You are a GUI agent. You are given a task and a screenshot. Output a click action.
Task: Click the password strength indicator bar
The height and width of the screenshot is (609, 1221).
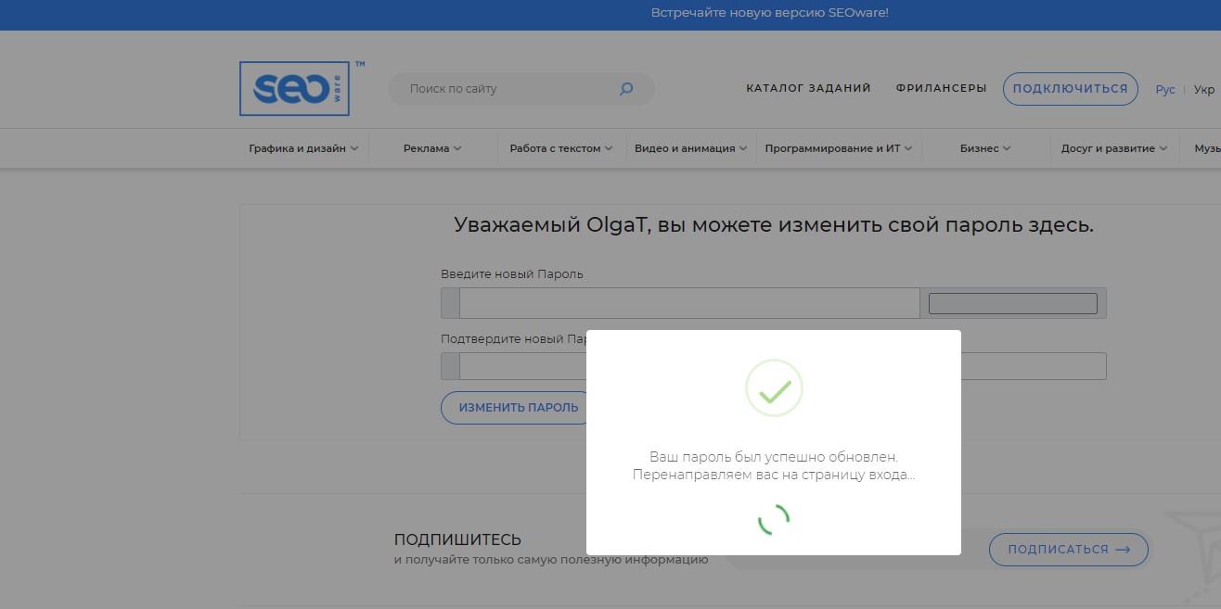click(x=1012, y=303)
